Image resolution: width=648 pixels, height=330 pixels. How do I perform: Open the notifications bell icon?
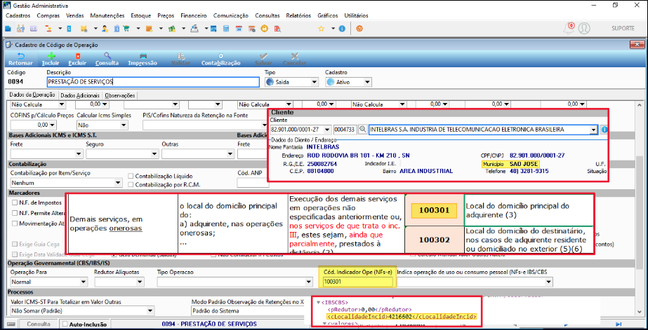(569, 28)
